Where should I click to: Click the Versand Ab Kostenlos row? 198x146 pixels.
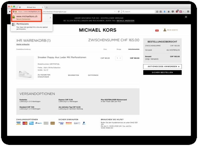click(162, 50)
